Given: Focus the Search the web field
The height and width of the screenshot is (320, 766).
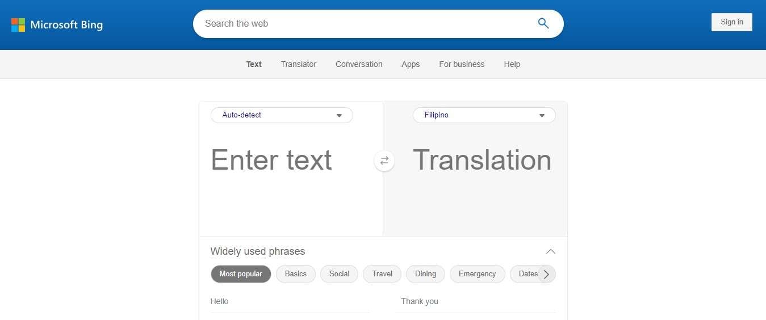Looking at the screenshot, I should point(363,24).
